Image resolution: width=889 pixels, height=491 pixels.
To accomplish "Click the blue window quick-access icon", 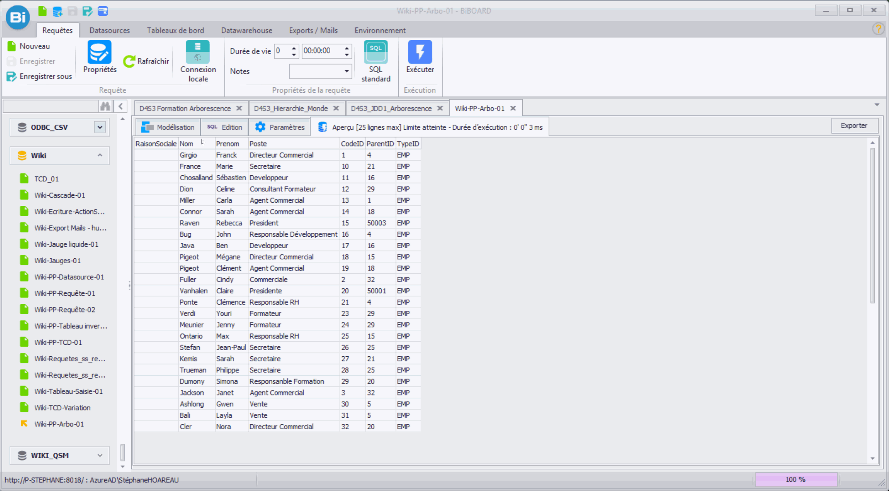I will [x=103, y=11].
